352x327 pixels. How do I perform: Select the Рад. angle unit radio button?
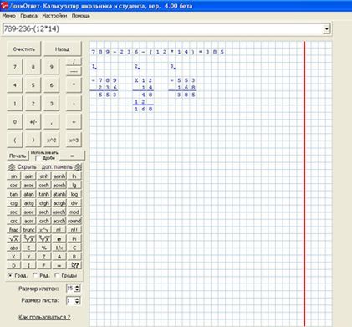[x=35, y=275]
